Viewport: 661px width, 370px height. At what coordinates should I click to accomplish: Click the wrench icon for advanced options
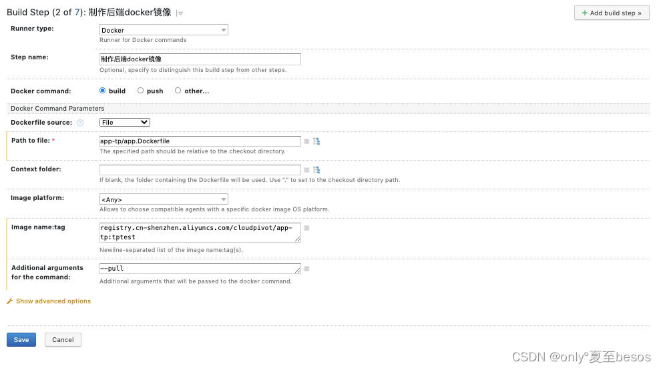click(x=10, y=301)
